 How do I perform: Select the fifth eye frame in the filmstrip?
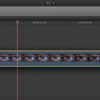tap(56, 58)
